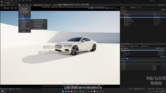Open the viewport Show menu
The width and height of the screenshot is (166, 93).
tap(16, 8)
